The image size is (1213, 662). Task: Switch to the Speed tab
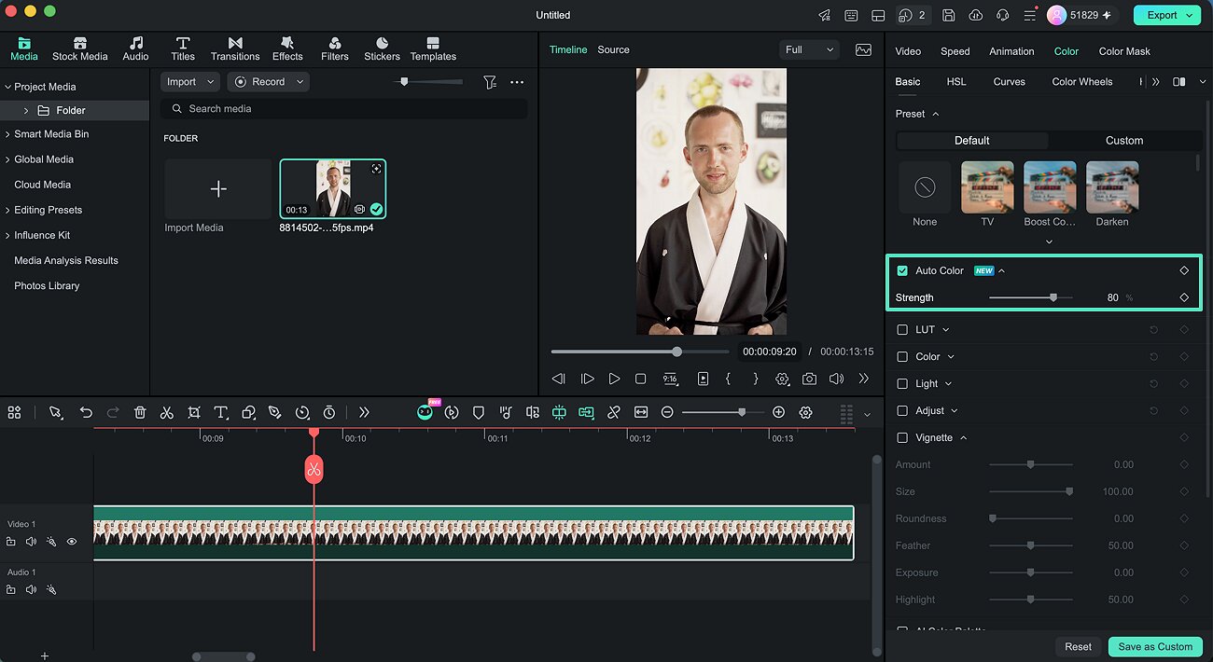[x=955, y=51]
